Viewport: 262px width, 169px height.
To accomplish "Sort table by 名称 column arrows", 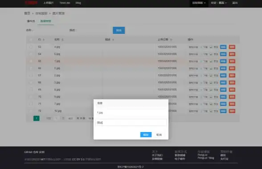I will pos(63,40).
